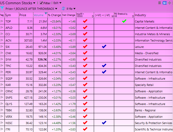This screenshot has height=132, width=173.
Task: Select the SNPS symbol cell
Action: click(12, 98)
